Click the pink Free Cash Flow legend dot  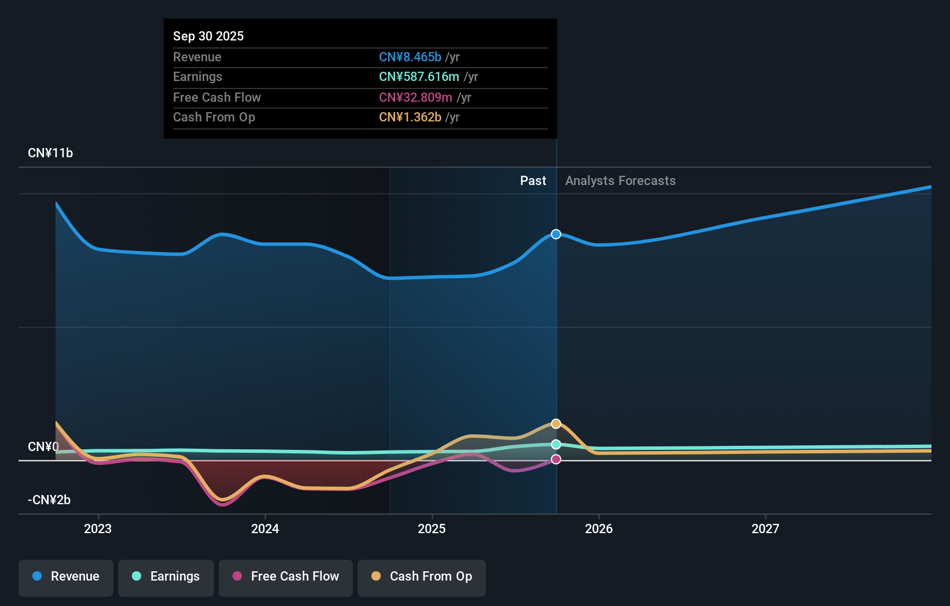click(237, 576)
